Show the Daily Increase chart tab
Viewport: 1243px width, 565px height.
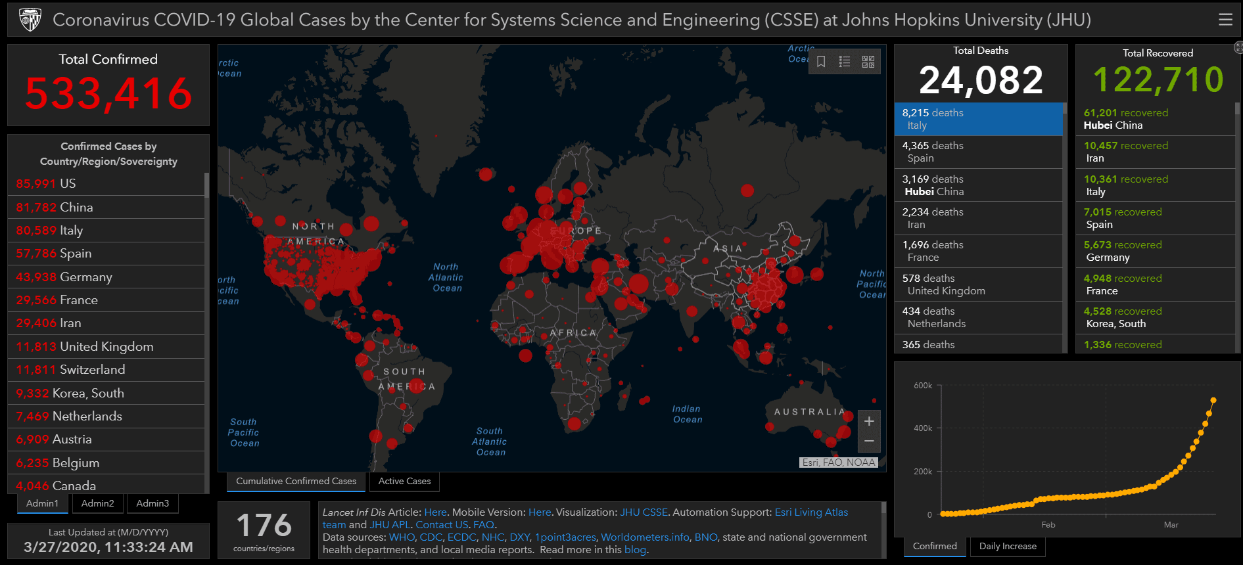[1008, 547]
